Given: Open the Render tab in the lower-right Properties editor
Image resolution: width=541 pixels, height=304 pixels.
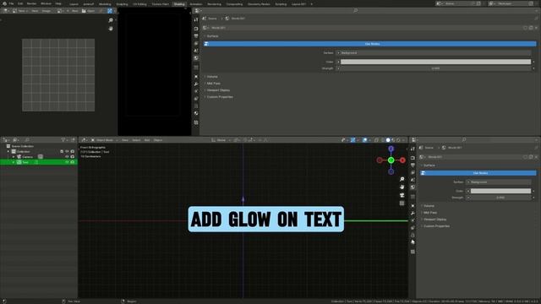Looking at the screenshot, I should 413,158.
